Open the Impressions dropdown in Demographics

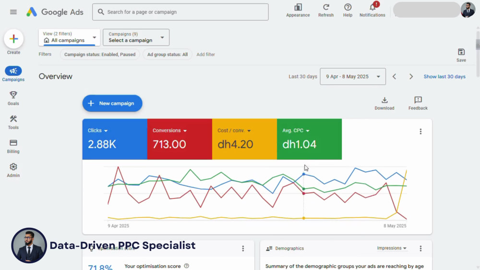click(x=392, y=248)
